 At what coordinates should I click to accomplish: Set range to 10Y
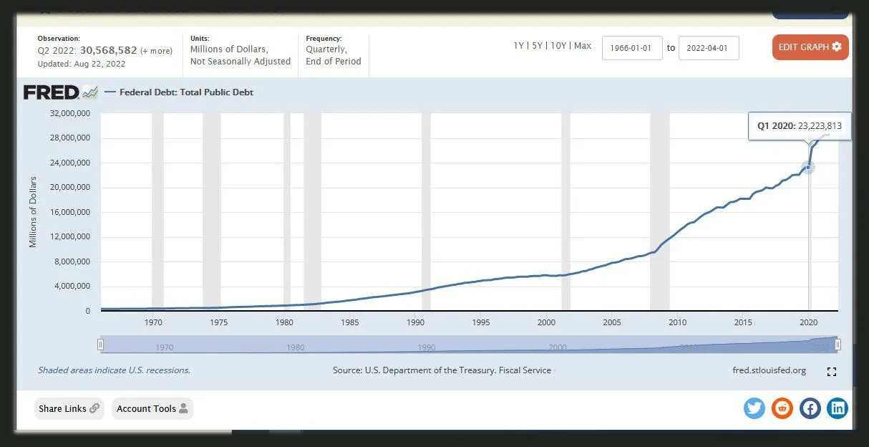pyautogui.click(x=558, y=46)
